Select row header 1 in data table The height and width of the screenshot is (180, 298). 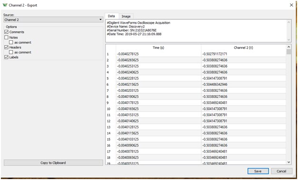click(x=111, y=54)
